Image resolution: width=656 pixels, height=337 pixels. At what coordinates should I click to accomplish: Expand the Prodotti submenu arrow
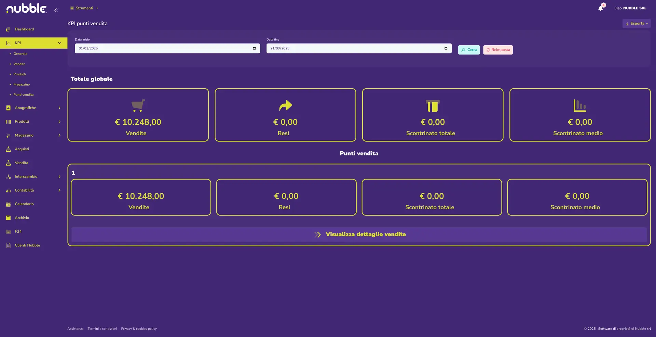59,122
